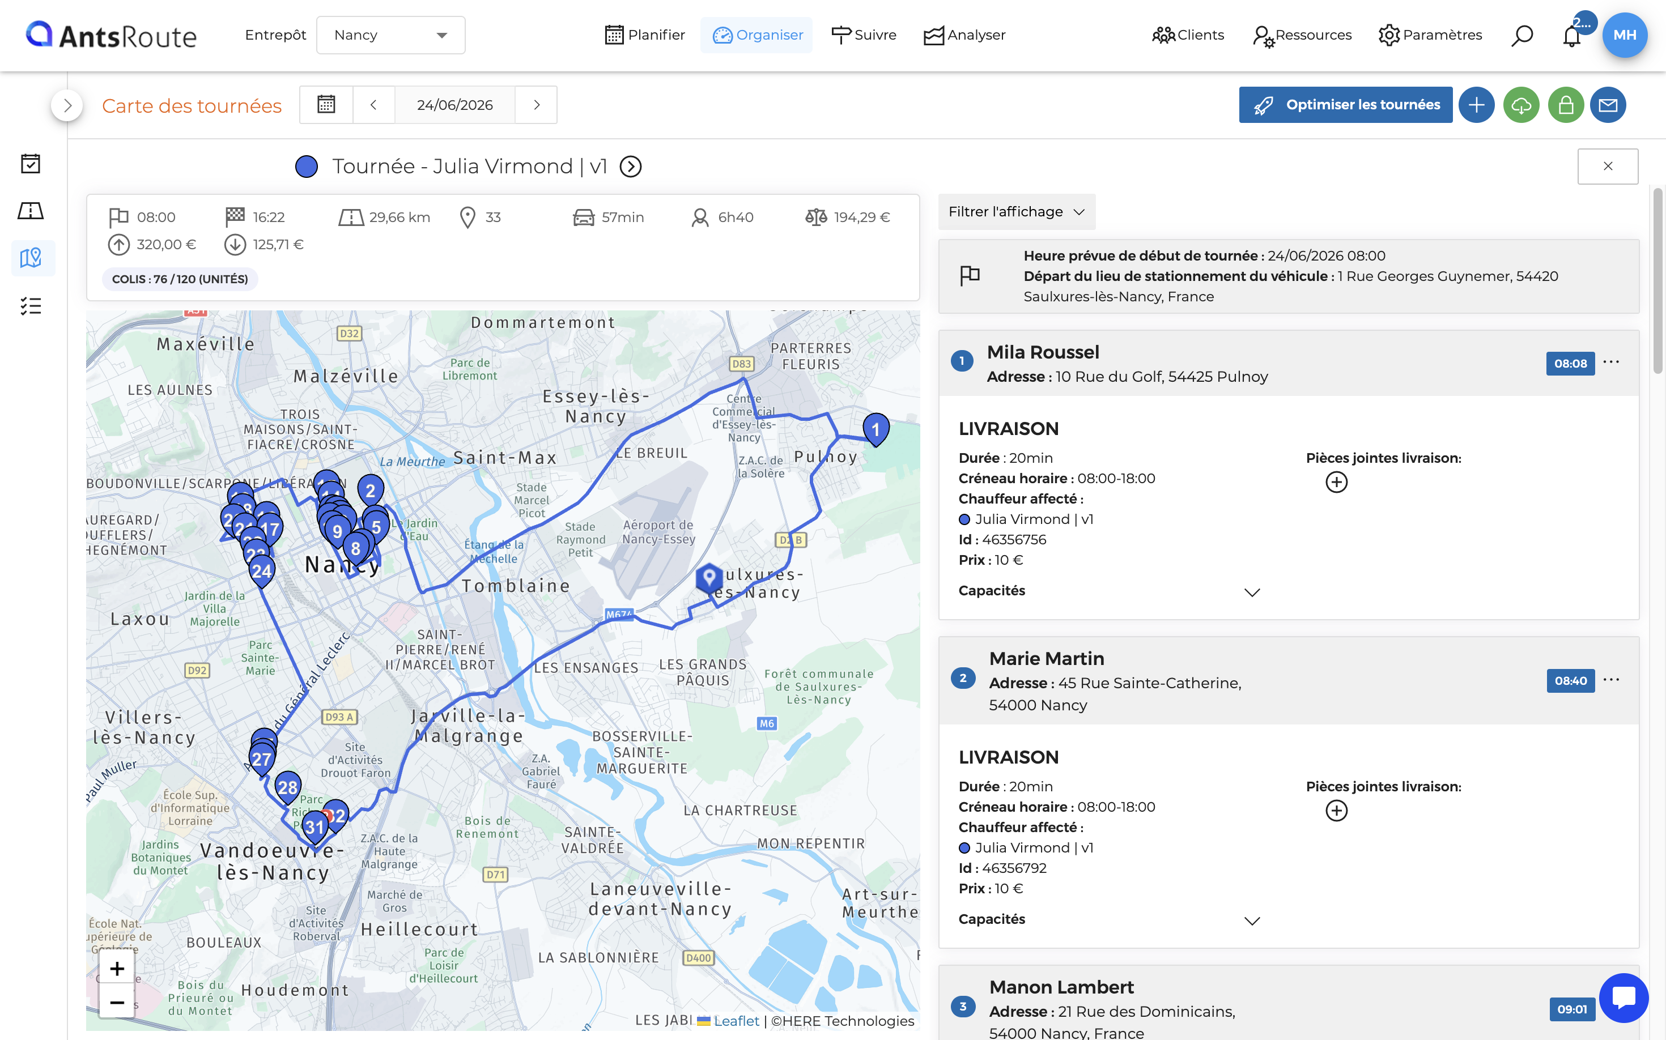Zoom in on the map
1666x1040 pixels.
(x=117, y=969)
